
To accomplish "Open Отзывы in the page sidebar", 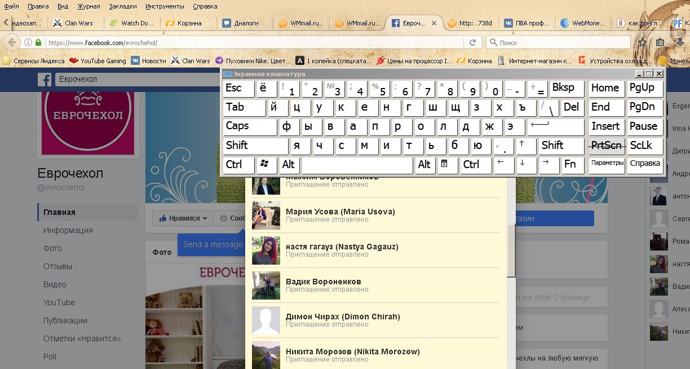I will pyautogui.click(x=57, y=266).
